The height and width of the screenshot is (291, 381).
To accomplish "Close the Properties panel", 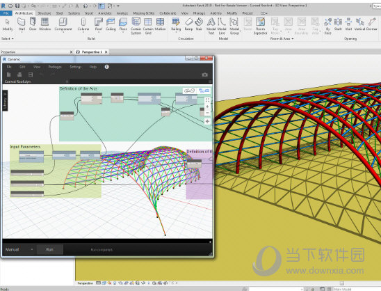I will coord(71,52).
